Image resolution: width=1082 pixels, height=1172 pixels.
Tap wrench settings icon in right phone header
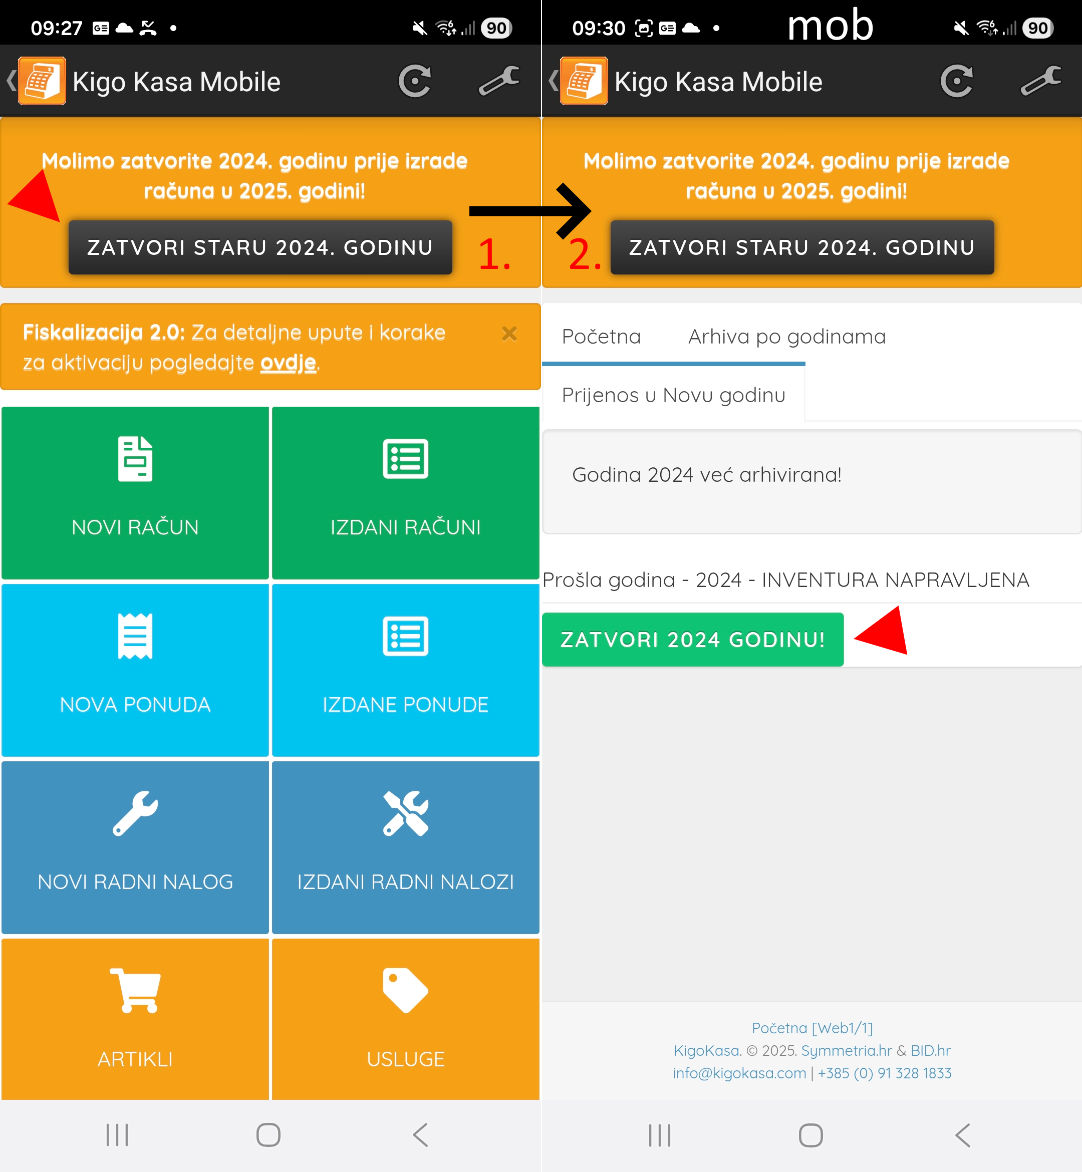pyautogui.click(x=1041, y=81)
